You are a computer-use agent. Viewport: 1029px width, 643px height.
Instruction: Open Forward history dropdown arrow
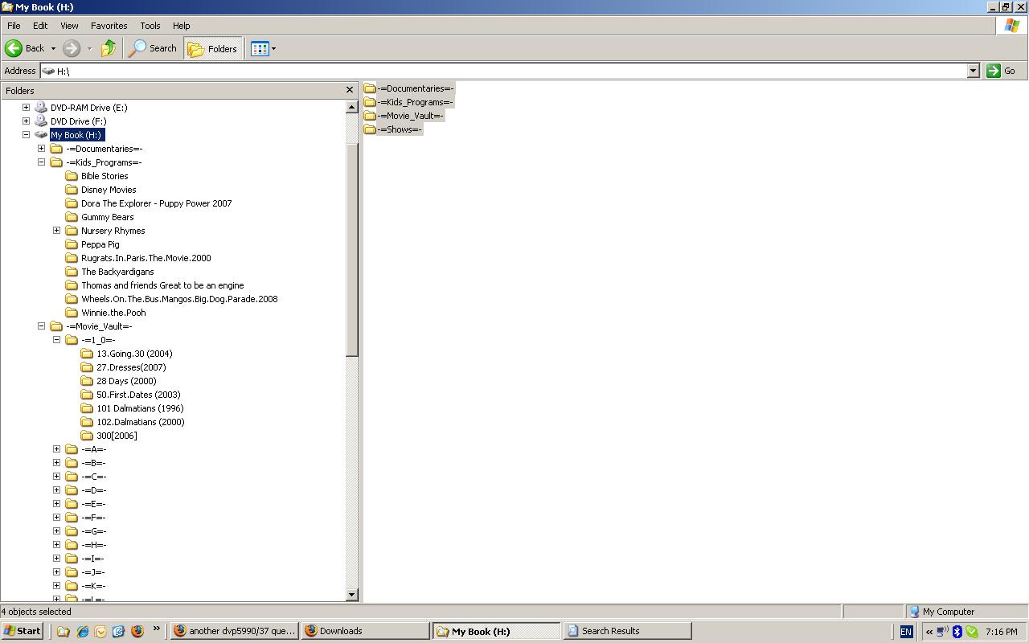point(89,48)
